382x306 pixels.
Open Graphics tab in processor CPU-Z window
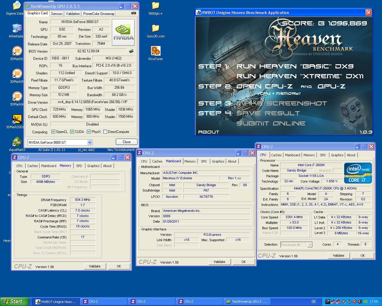337,155
